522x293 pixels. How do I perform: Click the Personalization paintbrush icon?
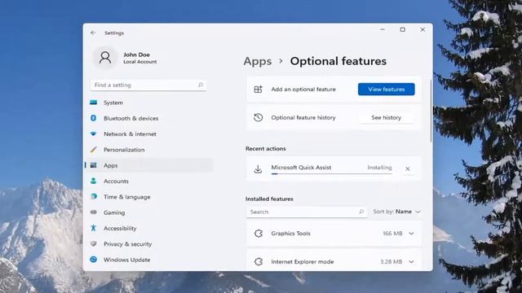94,150
